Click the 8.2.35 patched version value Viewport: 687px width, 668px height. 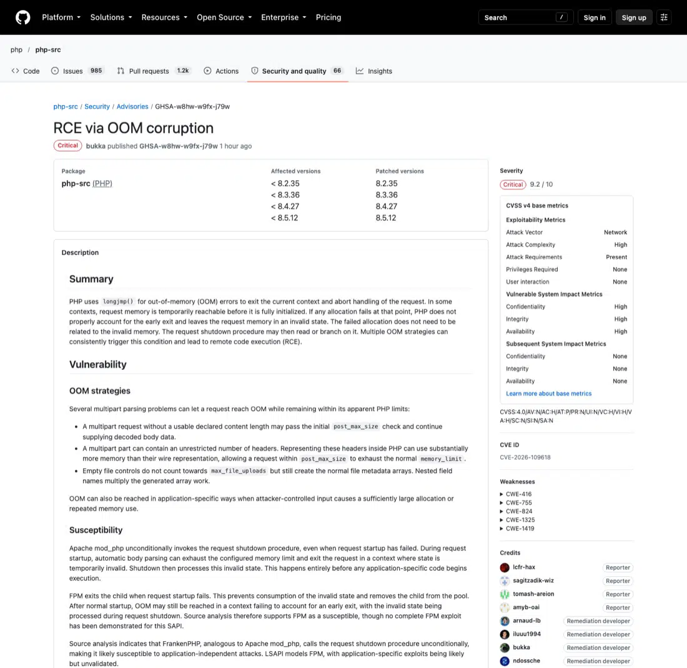(x=387, y=184)
